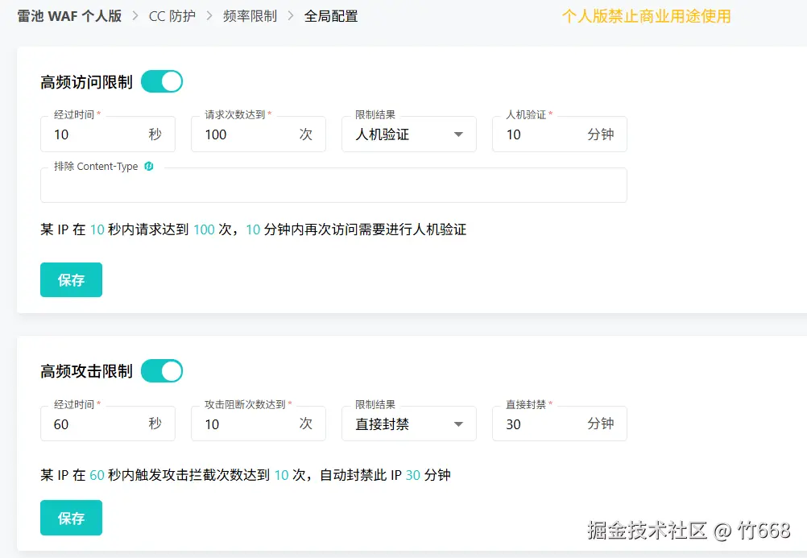Save the 高频访问限制 settings with 保存

click(71, 280)
